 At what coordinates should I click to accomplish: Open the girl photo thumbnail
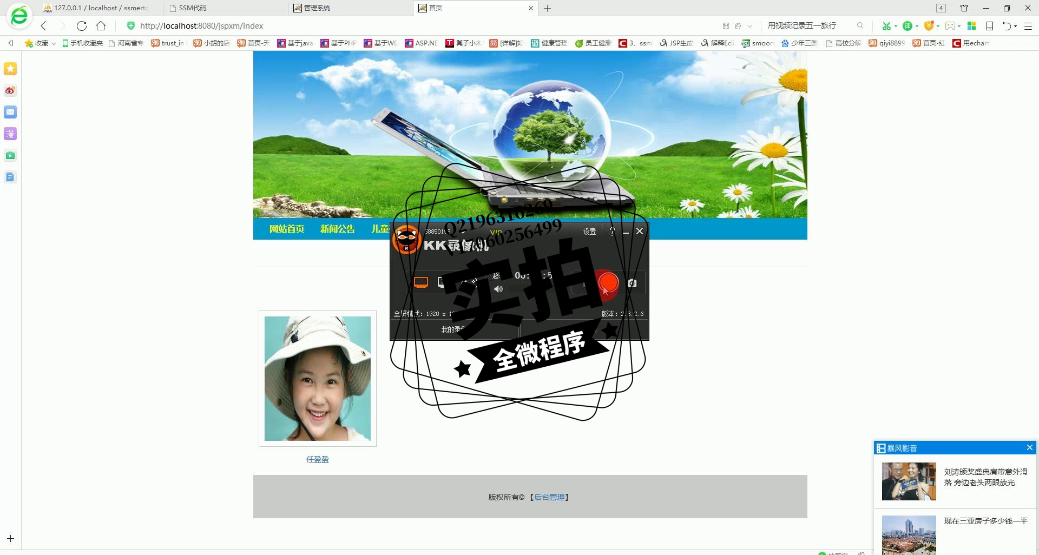318,379
